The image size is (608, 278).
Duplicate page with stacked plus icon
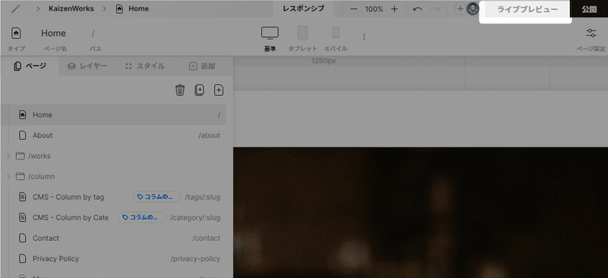199,90
